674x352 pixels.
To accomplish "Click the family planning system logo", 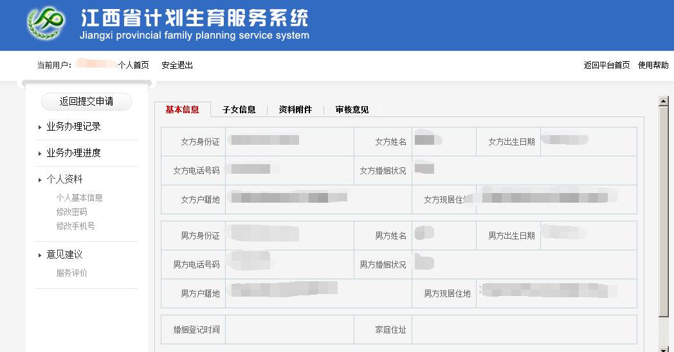I will pos(46,23).
